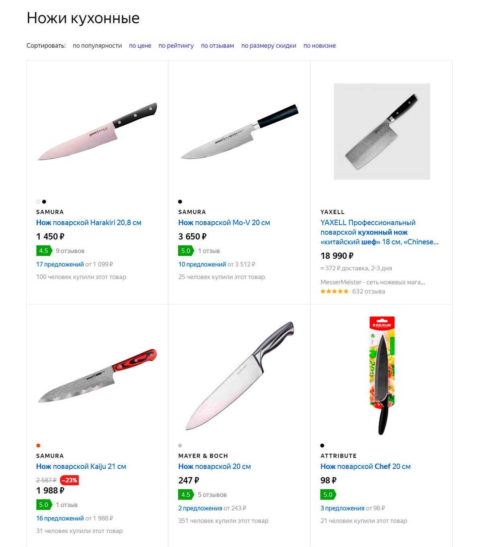Select black color swatch for Harakiri knife

click(44, 202)
